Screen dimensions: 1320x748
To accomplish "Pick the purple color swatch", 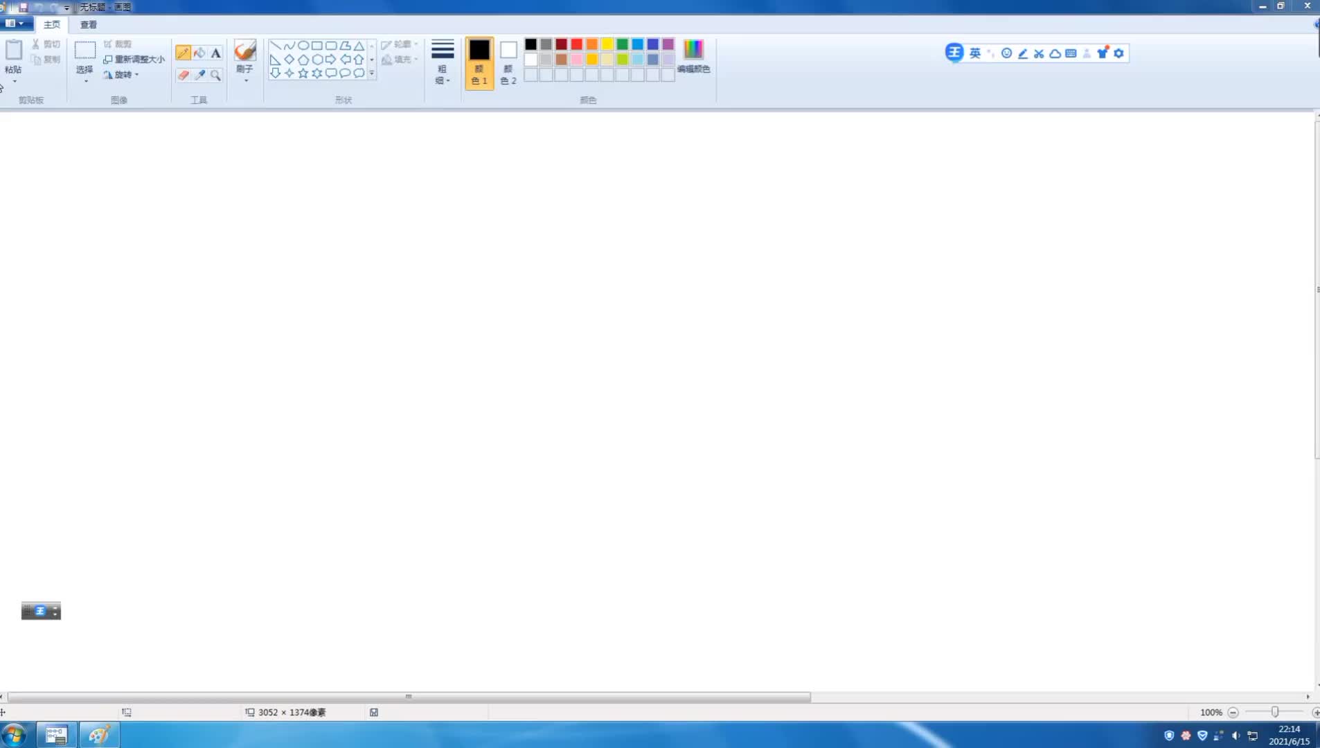I will pos(668,44).
